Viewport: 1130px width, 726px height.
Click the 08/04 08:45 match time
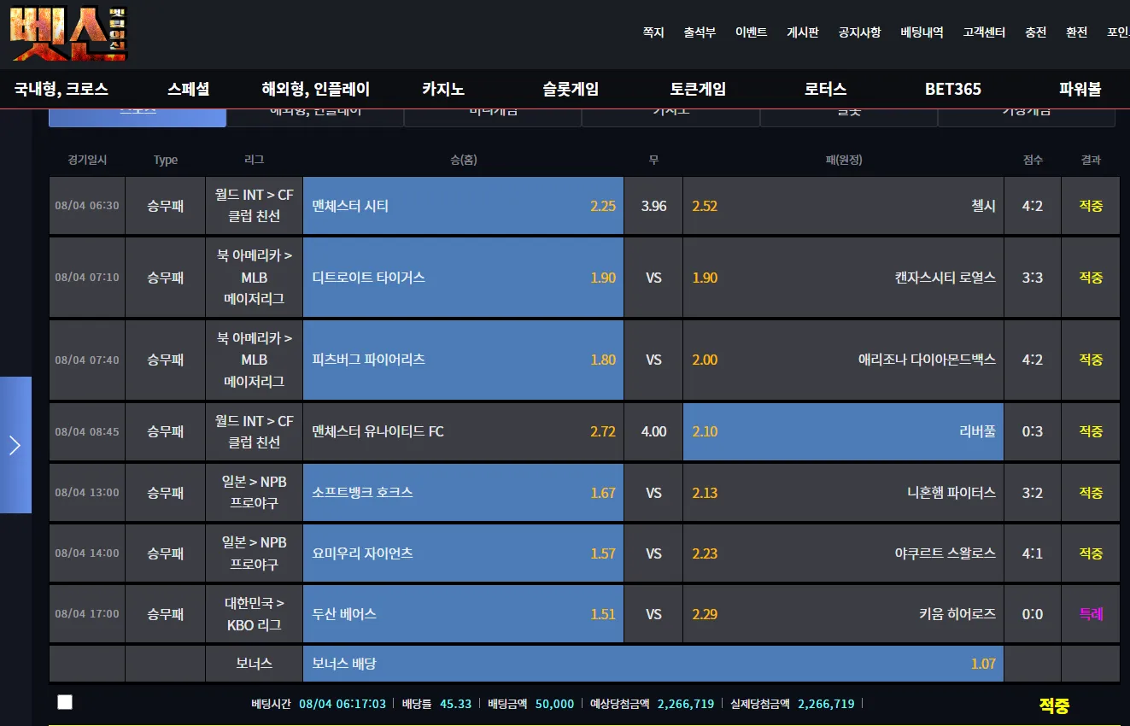pos(87,431)
